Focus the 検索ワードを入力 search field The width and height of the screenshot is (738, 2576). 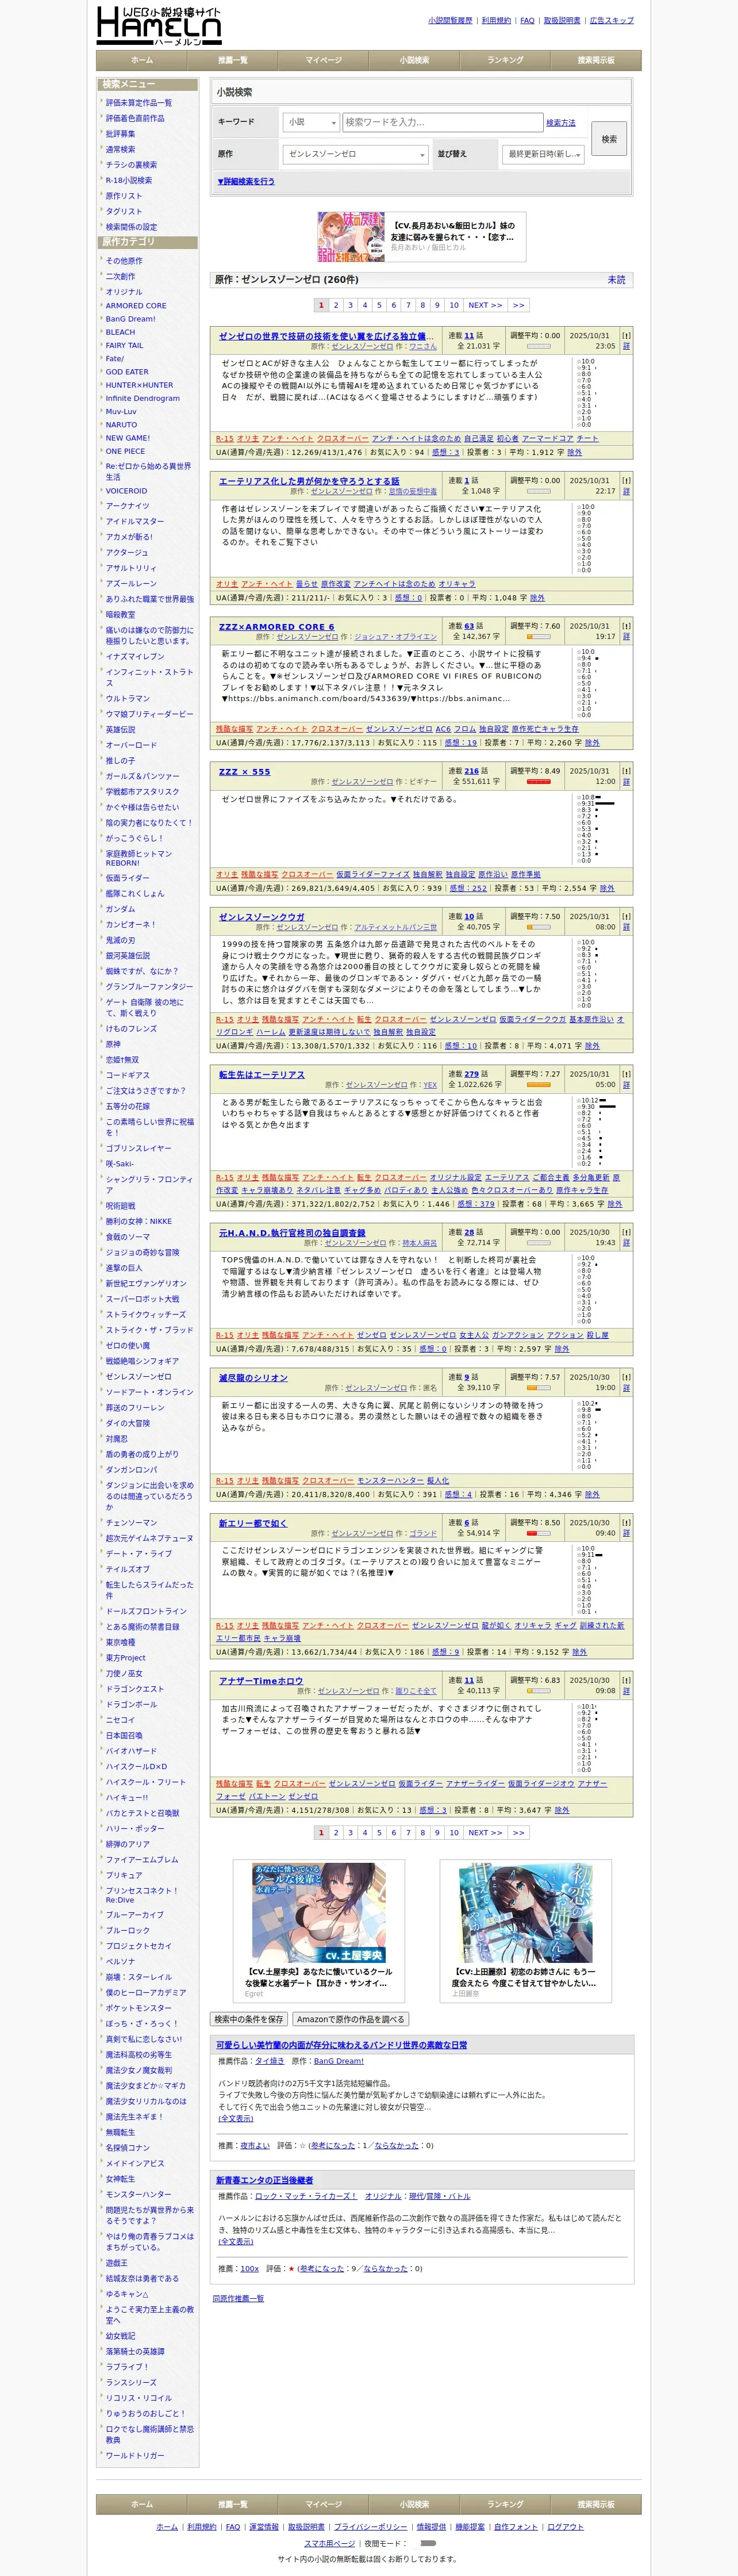tap(442, 122)
